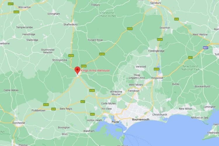Click the A354 badge below Salisbury
The height and width of the screenshot is (146, 219).
(x=130, y=29)
